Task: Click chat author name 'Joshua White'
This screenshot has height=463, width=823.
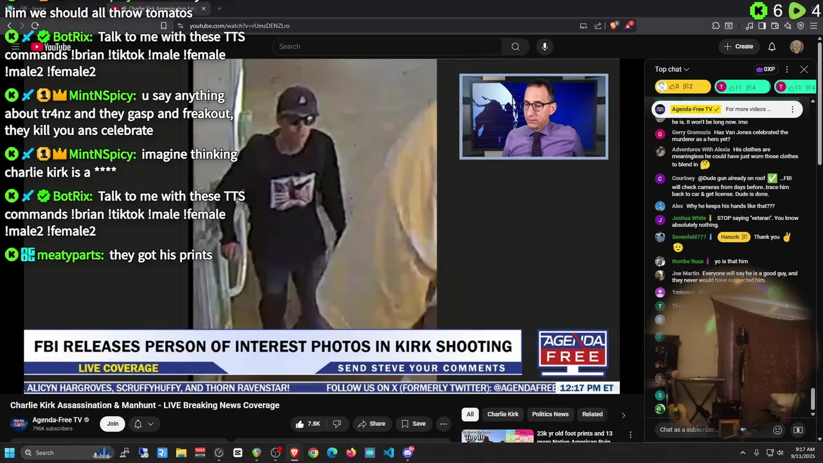Action: [x=689, y=218]
